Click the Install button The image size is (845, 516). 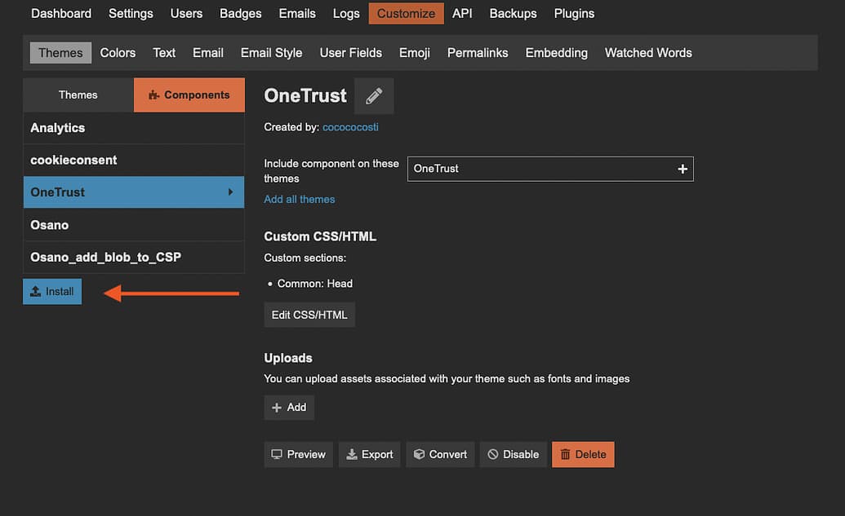[52, 292]
